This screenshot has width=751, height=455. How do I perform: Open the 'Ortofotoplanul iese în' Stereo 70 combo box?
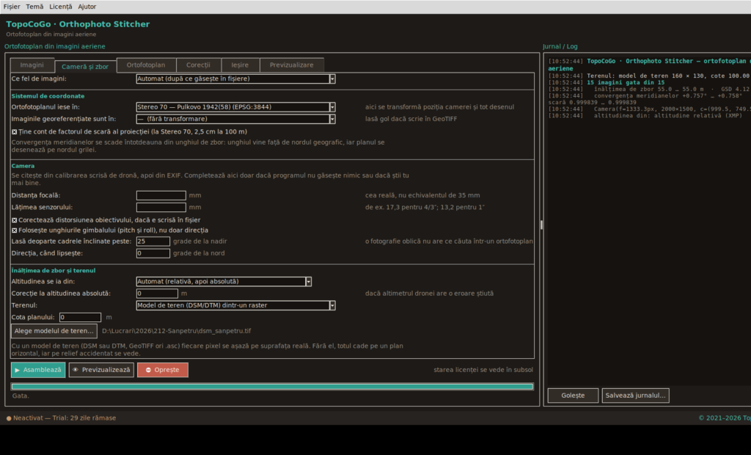click(235, 107)
